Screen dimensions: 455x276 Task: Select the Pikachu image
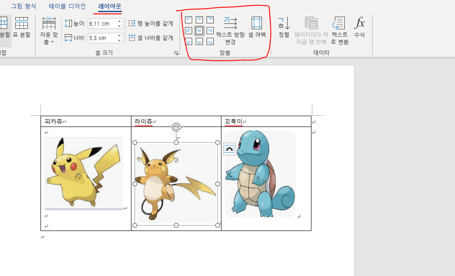[x=84, y=173]
